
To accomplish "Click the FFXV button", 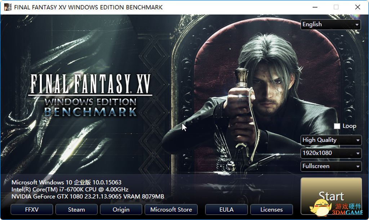I will 32,210.
